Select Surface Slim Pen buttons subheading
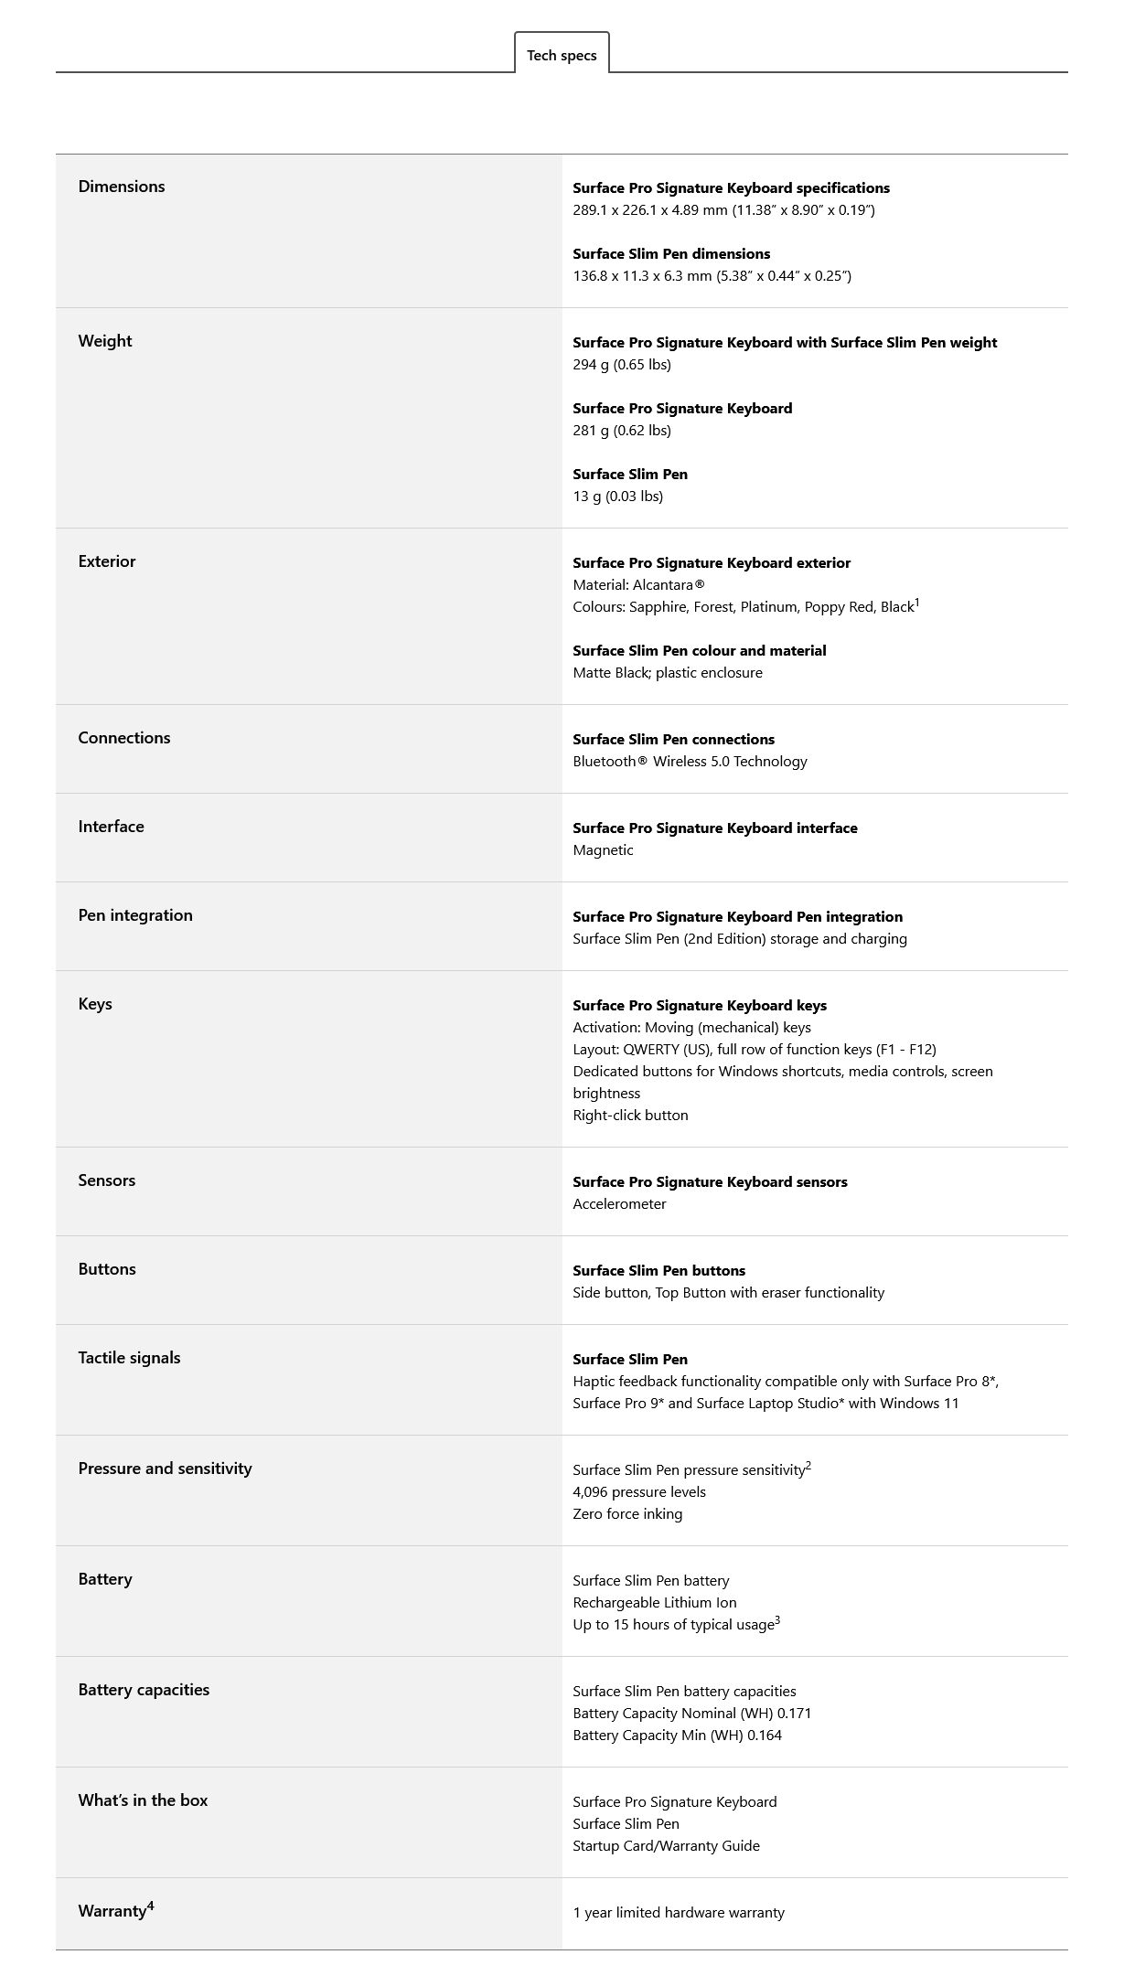The width and height of the screenshot is (1124, 1976). tap(658, 1271)
